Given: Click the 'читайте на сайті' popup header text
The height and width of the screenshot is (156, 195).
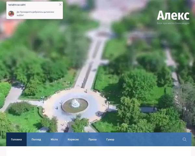Looking at the screenshot, I should tap(17, 5).
